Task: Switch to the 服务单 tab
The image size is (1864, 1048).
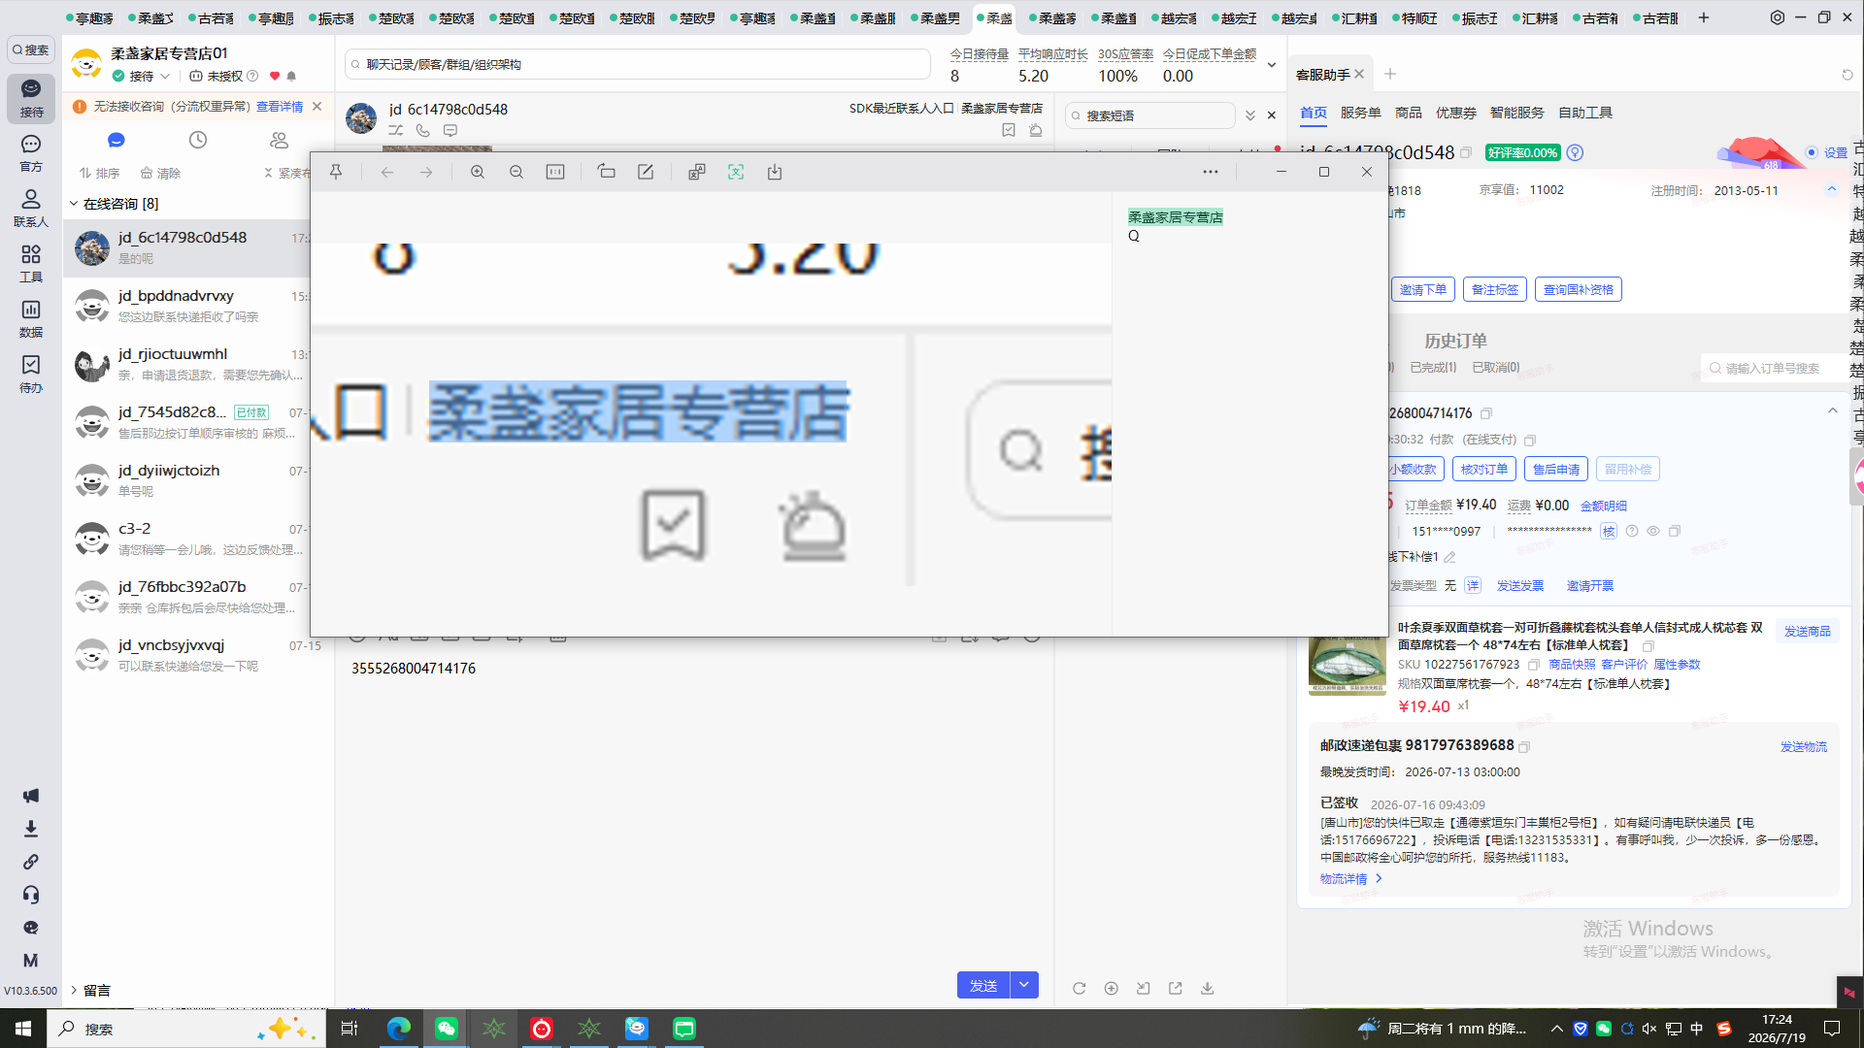Action: [x=1361, y=113]
